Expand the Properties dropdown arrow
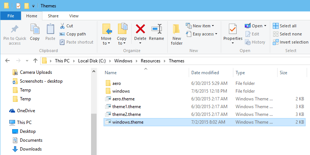 click(x=233, y=43)
